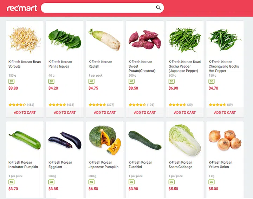This screenshot has width=253, height=199.
Task: Open the K-Fresh Korean Zucchini title link
Action: [141, 165]
